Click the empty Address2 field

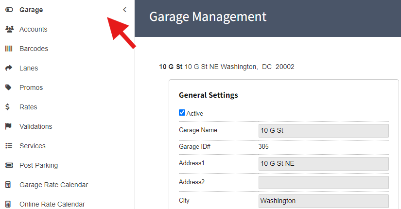click(324, 182)
